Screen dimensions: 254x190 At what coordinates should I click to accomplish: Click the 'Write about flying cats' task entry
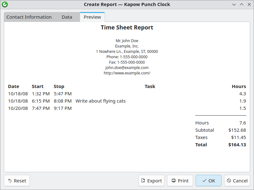point(101,101)
